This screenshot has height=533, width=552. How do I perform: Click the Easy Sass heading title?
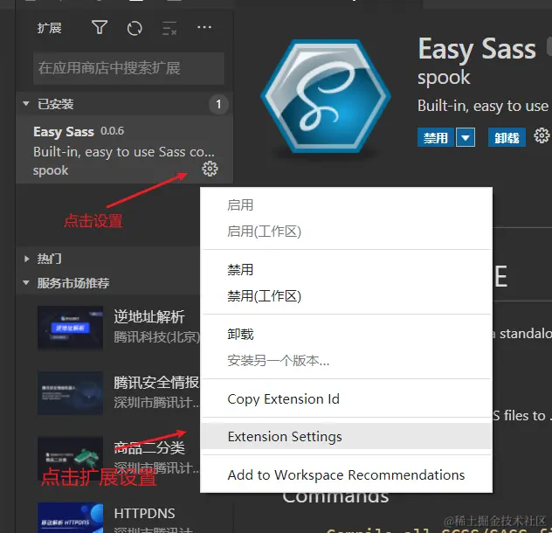coord(477,50)
